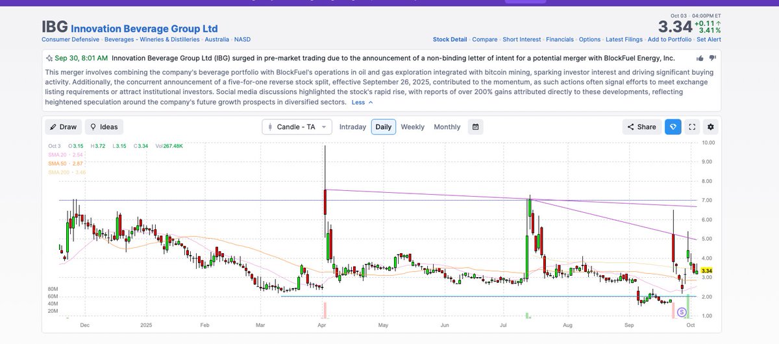Viewport: 779px width, 344px height.
Task: Click the IBG ticker symbol
Action: pos(55,27)
